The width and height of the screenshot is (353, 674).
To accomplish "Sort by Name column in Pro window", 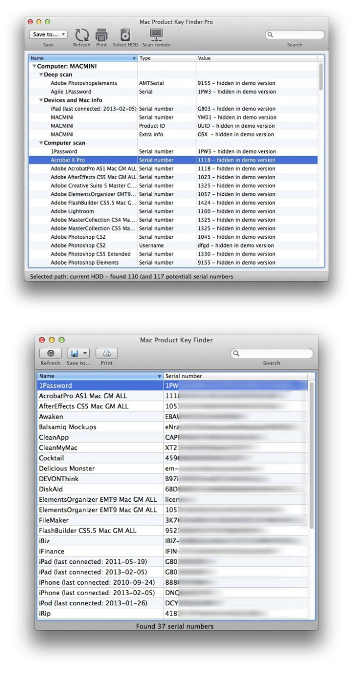I will coord(83,58).
